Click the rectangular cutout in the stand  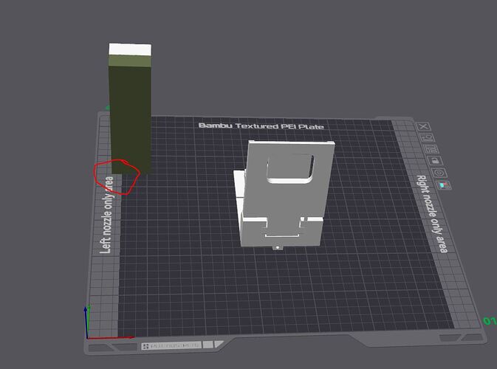290,168
